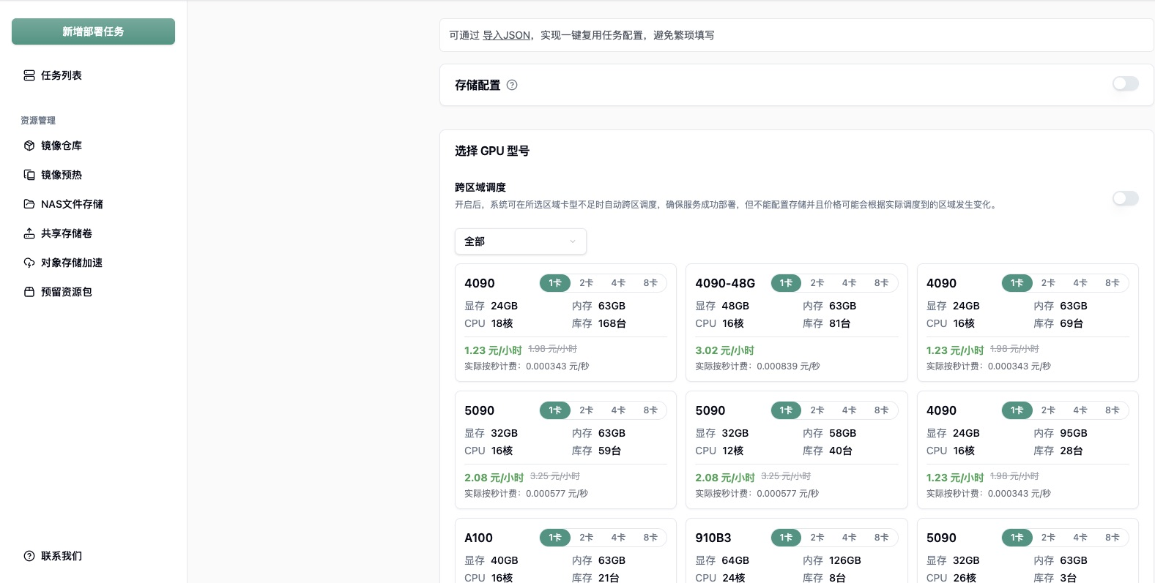Turn on the 跨区域调度 switch
Screen dimensions: 1155x583
click(1126, 198)
